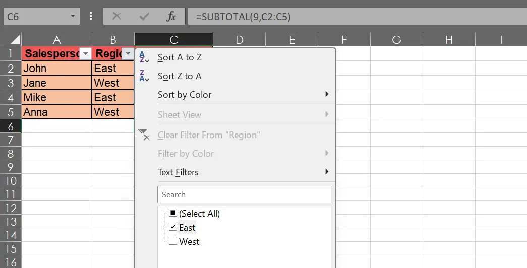This screenshot has height=268, width=527.
Task: Uncheck the East checkbox
Action: (x=173, y=227)
